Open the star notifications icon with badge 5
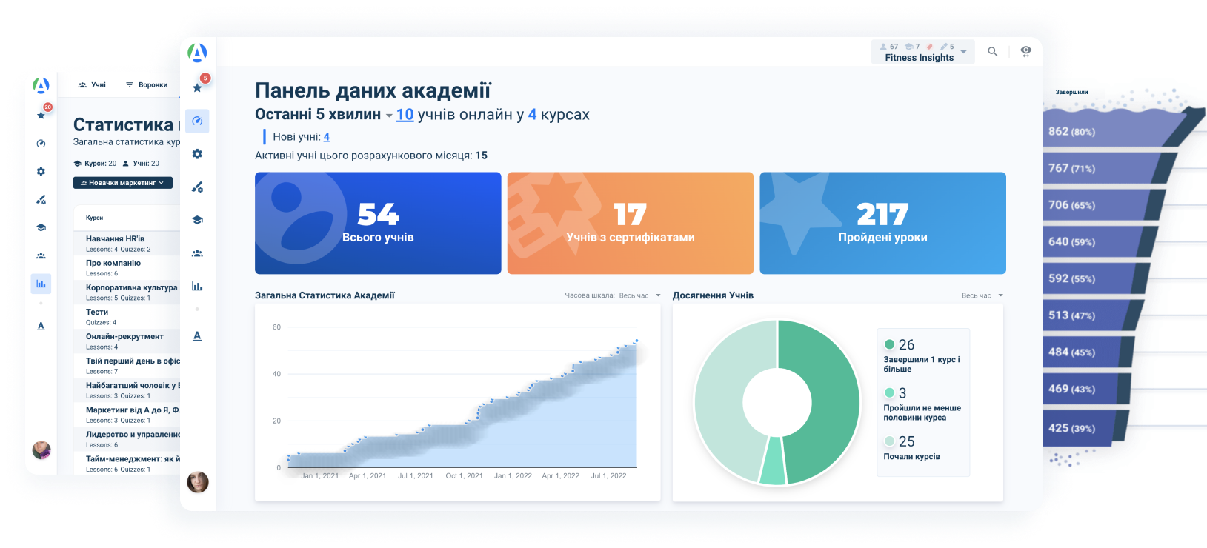This screenshot has height=548, width=1207. 197,87
